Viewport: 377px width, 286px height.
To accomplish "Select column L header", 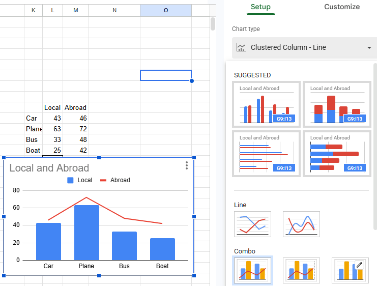I will 52,10.
